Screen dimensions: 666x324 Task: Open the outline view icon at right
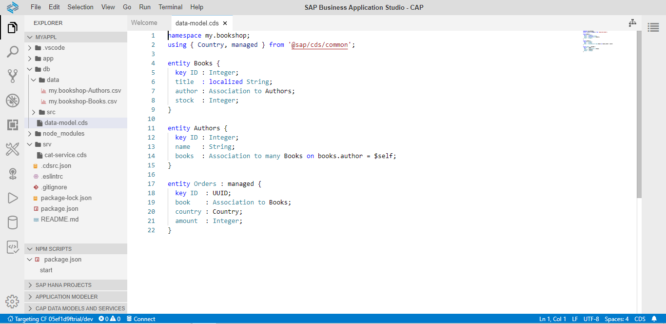tap(653, 28)
